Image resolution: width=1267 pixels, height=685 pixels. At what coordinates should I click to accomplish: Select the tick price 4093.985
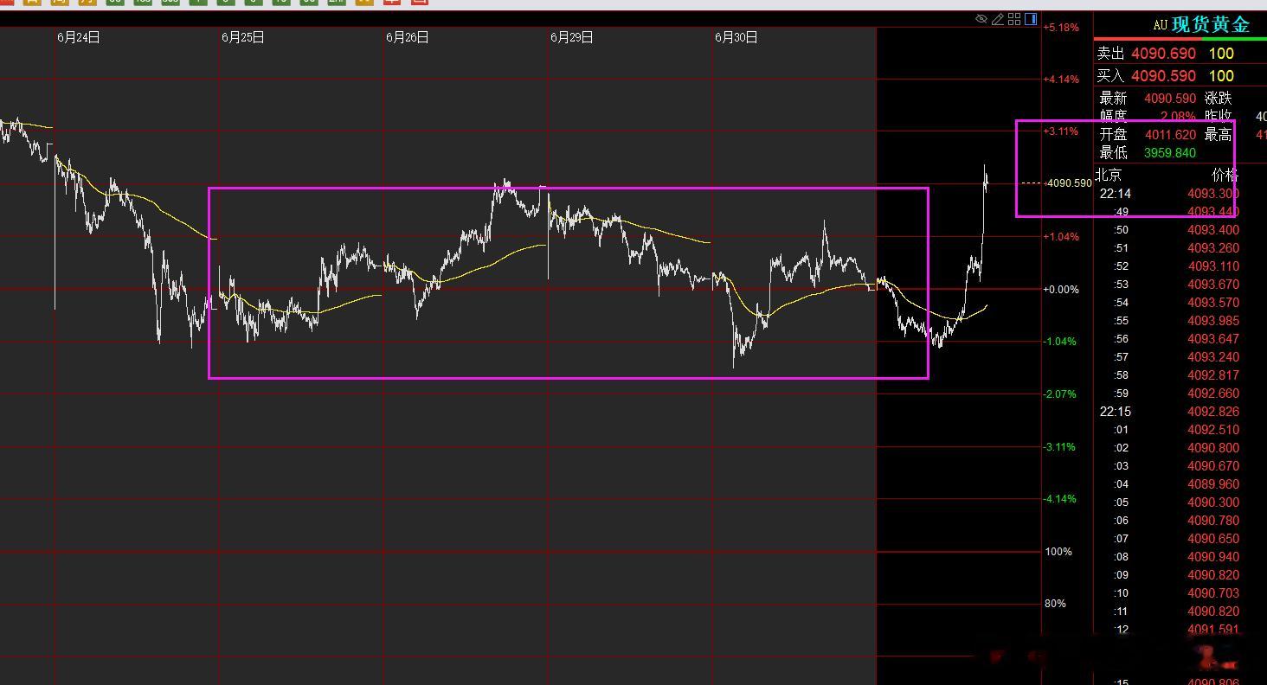pos(1213,321)
